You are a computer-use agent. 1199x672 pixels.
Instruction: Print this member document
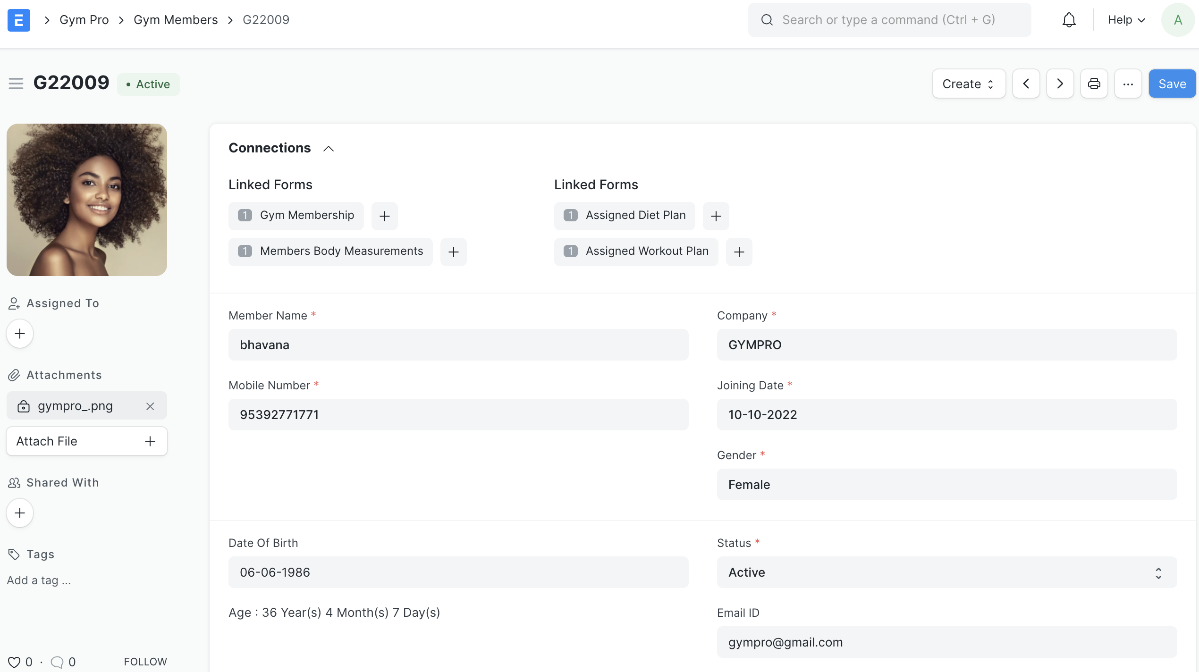[1094, 84]
